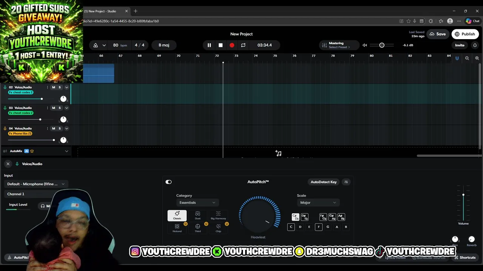Open the 4/4 time signature setting
The width and height of the screenshot is (483, 271).
(140, 45)
